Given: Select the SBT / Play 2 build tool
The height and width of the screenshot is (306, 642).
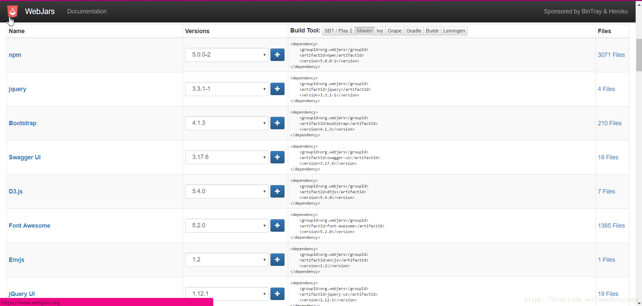Looking at the screenshot, I should tap(338, 31).
